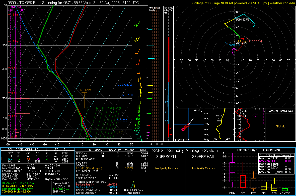Click the red Storm Slinky circles
Image resolution: width=296 pixels, height=196 pixels.
[185, 127]
